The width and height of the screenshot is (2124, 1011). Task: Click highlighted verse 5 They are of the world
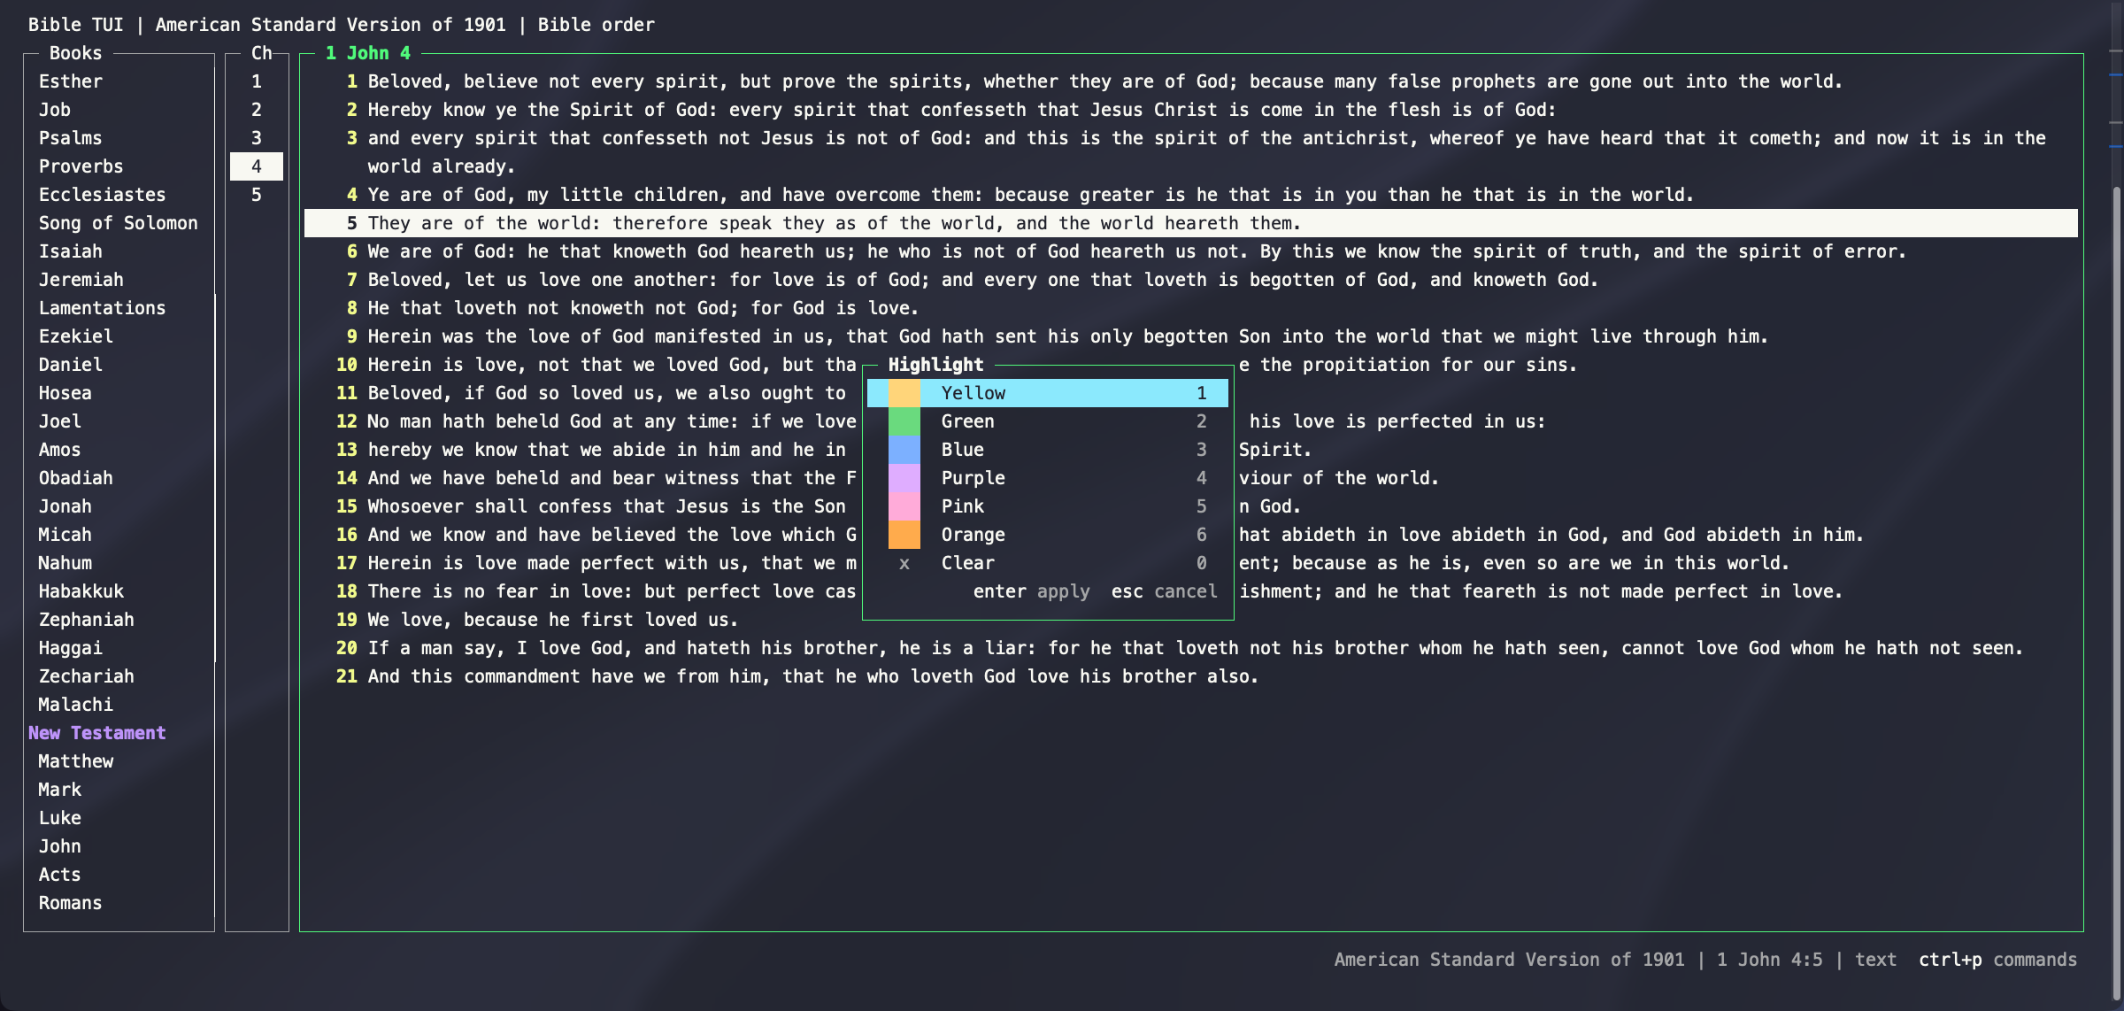pos(1191,223)
